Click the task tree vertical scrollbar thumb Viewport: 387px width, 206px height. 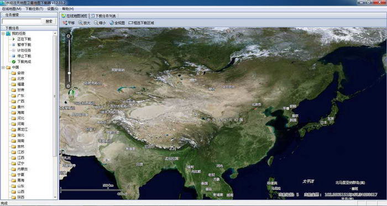click(x=55, y=96)
